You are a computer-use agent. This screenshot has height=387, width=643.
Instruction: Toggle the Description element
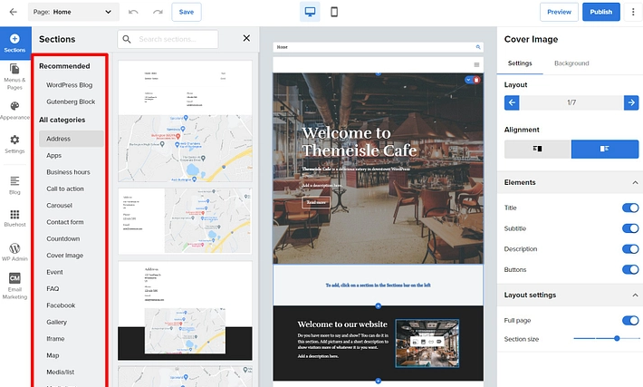(630, 249)
